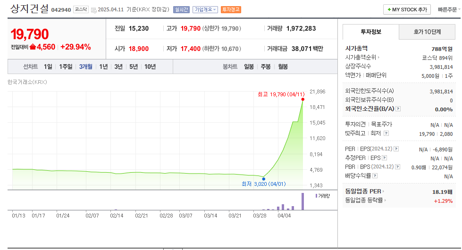Screen dimensions: 462x250
Task: Click the 저가 value 17,400
Action: pyautogui.click(x=191, y=49)
